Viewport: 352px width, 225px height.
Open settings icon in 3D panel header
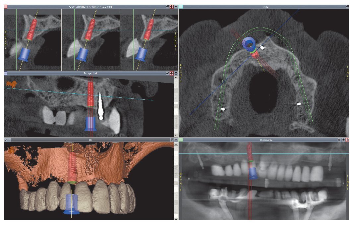pos(172,140)
